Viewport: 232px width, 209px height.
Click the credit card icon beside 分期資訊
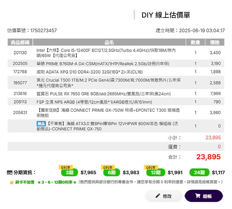(x=10, y=172)
